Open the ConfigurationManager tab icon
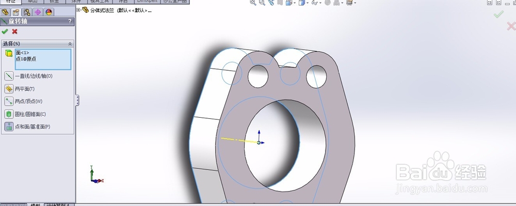This screenshot has height=206, width=516. [27, 12]
